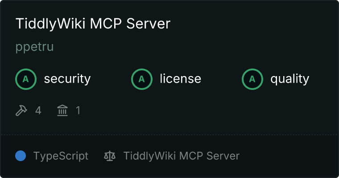The height and width of the screenshot is (178, 339).
Task: Click the tools count number 4
Action: (x=38, y=110)
